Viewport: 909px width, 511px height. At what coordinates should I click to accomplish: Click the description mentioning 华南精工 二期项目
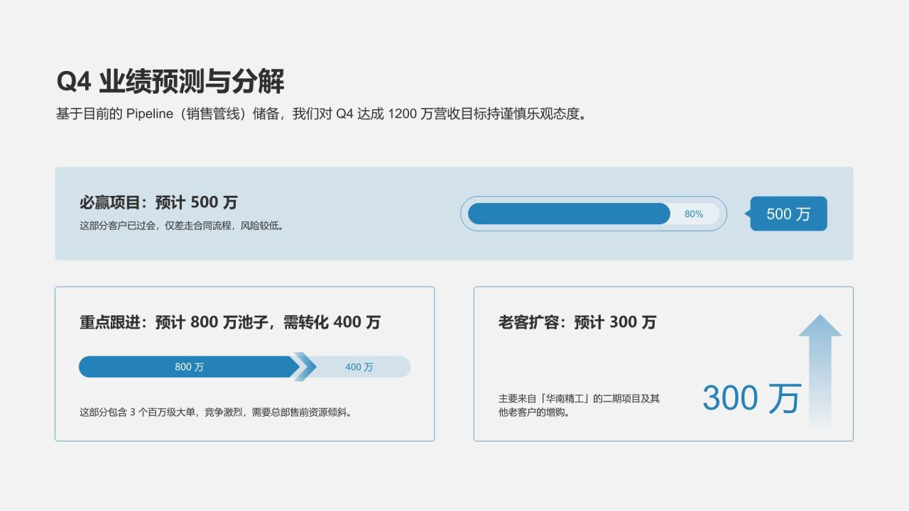point(579,405)
